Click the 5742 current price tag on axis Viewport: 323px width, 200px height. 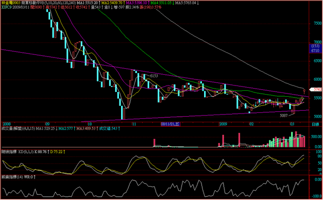tap(316, 89)
